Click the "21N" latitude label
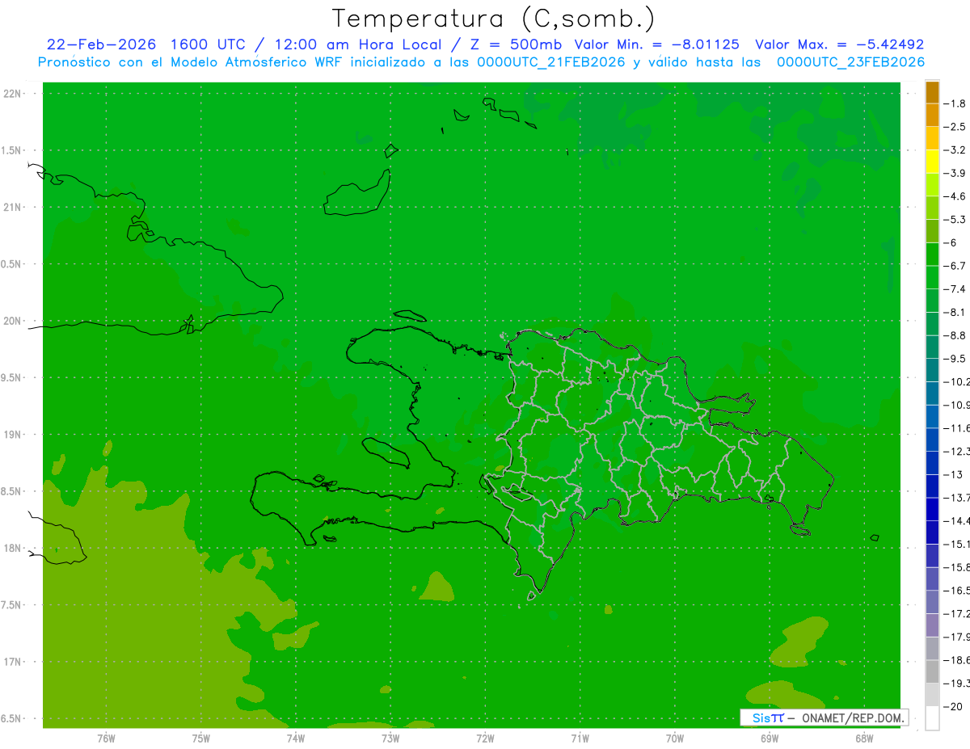The width and height of the screenshot is (970, 749). [x=14, y=207]
